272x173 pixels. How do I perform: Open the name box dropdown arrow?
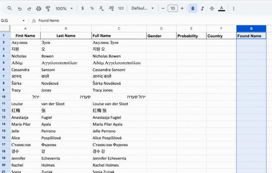click(24, 21)
